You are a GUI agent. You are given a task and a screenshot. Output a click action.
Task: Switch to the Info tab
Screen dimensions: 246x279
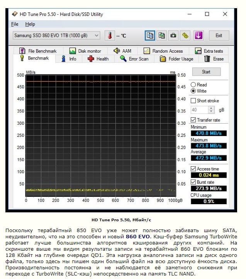pos(69,59)
